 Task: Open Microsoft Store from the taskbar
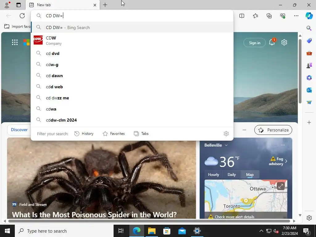167,231
